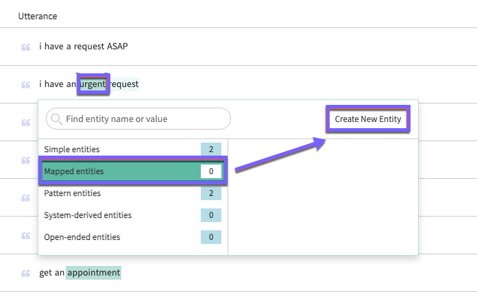Click the search magnifier icon
Image resolution: width=477 pixels, height=292 pixels.
[57, 119]
